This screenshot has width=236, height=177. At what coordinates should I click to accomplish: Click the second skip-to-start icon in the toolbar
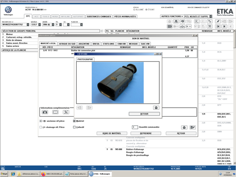[x=224, y=27]
